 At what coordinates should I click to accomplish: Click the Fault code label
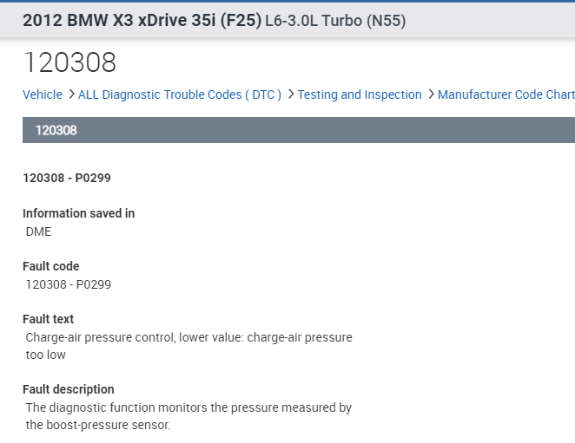50,266
